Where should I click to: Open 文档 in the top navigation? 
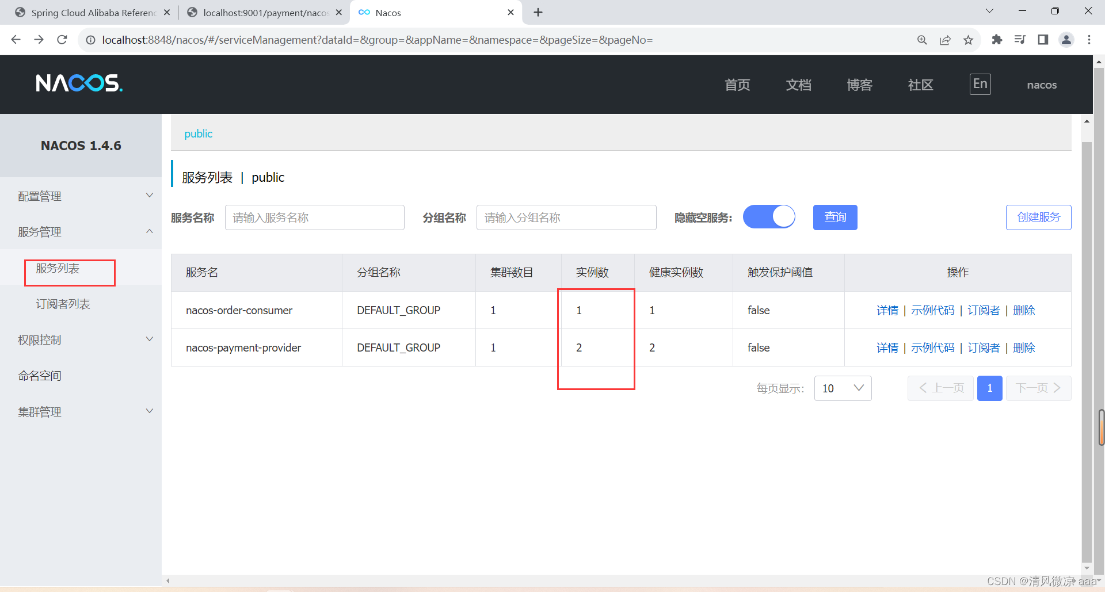(798, 85)
